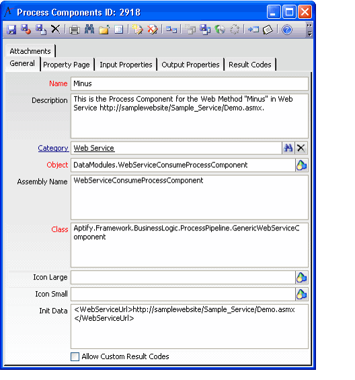355x380 pixels.
Task: Open the Property Page tab
Action: click(67, 65)
